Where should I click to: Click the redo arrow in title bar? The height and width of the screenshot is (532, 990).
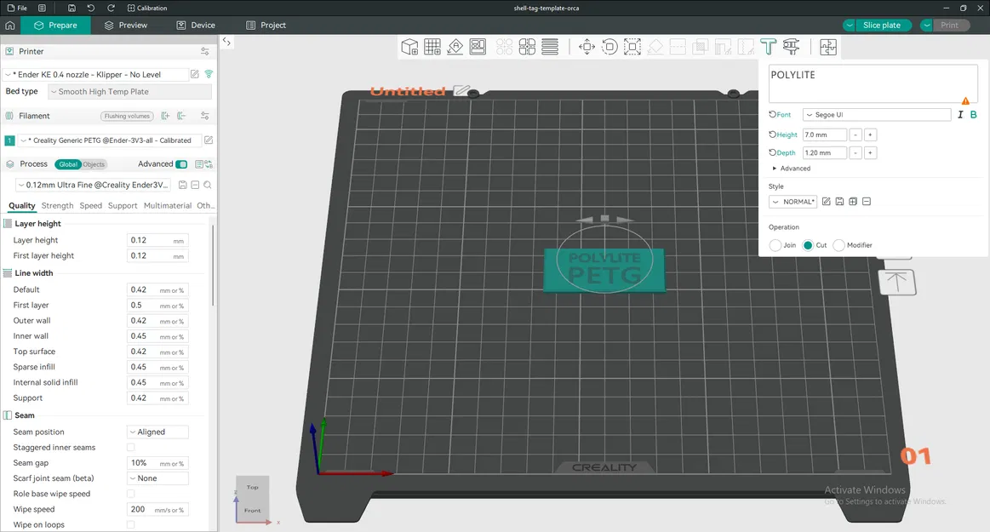pos(112,9)
